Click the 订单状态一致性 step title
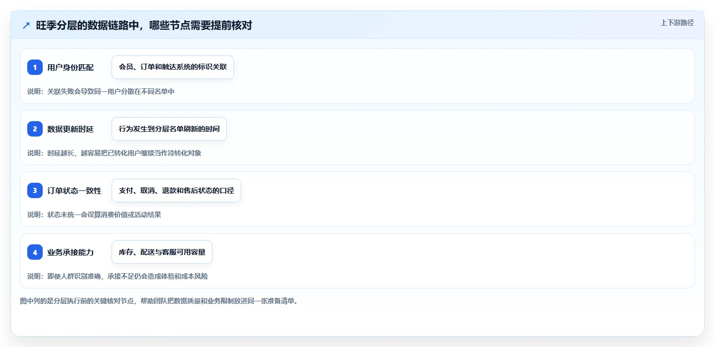This screenshot has height=347, width=715. click(x=74, y=190)
